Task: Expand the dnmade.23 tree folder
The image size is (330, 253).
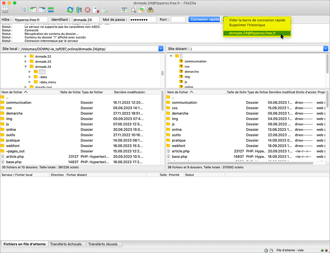Action: (x=26, y=61)
